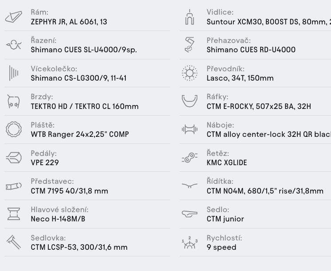331x271 pixels.
Task: Select the headset icon next to Hlavové složení
Action: (14, 214)
